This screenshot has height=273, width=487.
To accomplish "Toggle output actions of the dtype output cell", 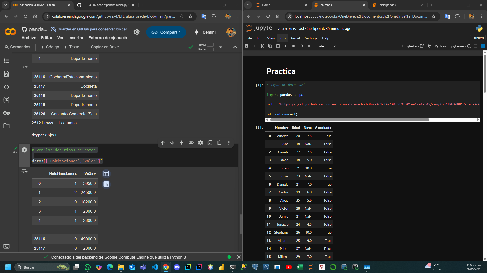I will click(x=24, y=67).
